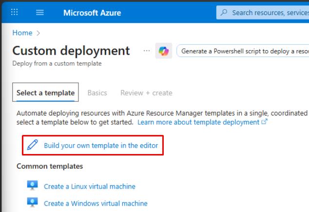309x212 pixels.
Task: Show the portal menu via hamburger icon
Action: tap(40, 13)
